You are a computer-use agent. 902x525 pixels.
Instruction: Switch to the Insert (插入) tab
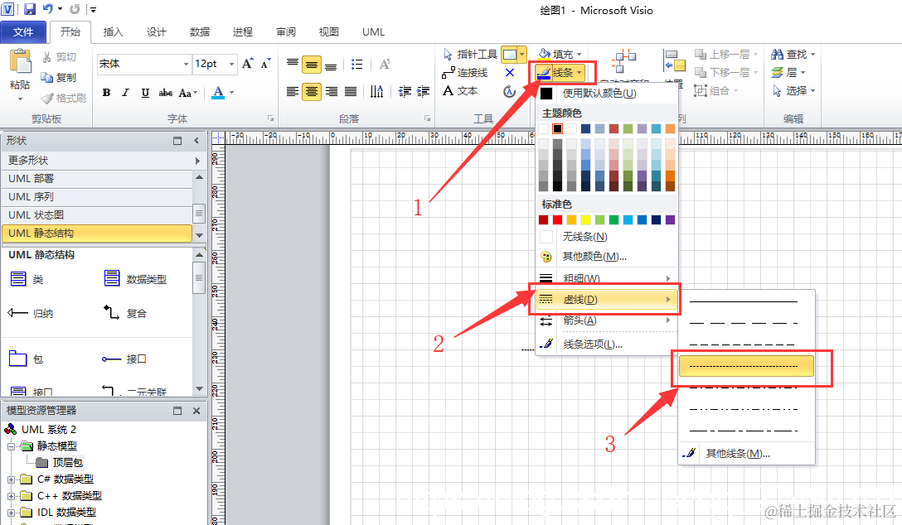(113, 32)
